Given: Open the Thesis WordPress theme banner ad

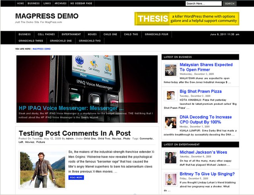Looking at the screenshot, I should tap(187, 19).
